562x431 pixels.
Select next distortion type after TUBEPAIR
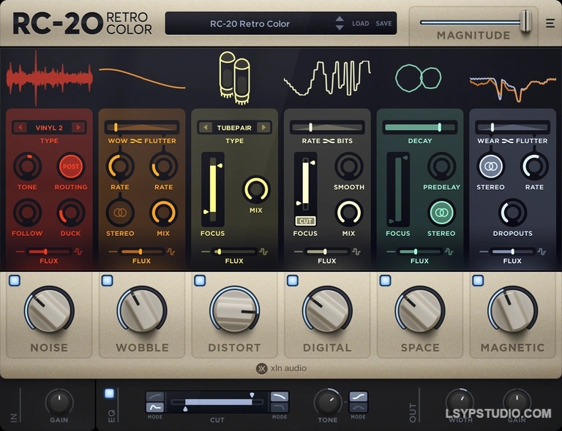pos(263,127)
